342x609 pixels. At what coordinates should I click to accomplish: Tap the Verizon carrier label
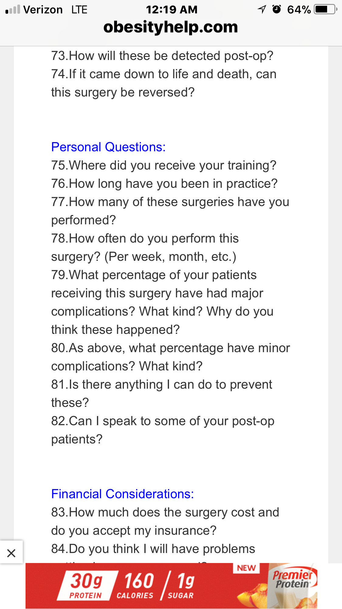(x=43, y=9)
